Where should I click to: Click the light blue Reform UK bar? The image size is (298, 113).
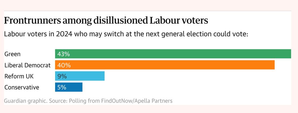pyautogui.click(x=80, y=76)
